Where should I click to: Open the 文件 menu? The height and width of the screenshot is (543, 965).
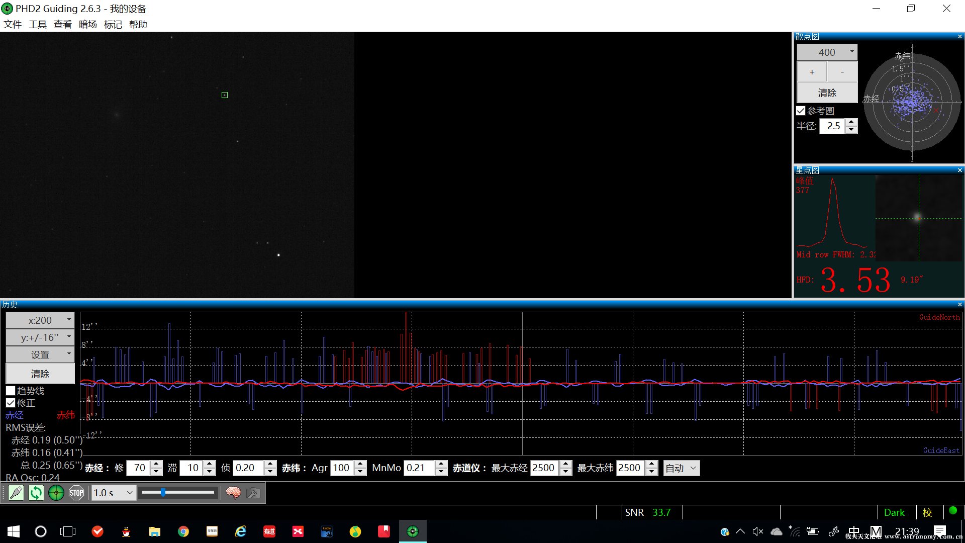pyautogui.click(x=13, y=25)
